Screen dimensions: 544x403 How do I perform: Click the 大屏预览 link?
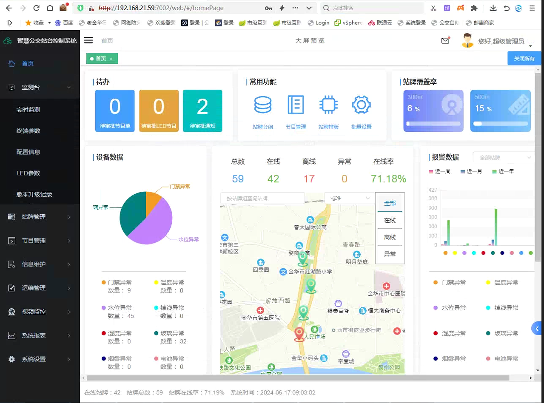(x=310, y=41)
